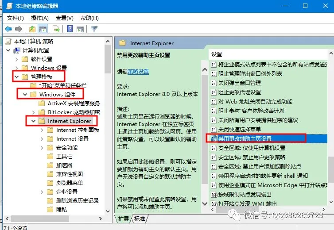Viewport: 334px width, 230px height.
Task: Select policy 安全区域: 禁止用户添加或删除站点
Action: click(260, 167)
